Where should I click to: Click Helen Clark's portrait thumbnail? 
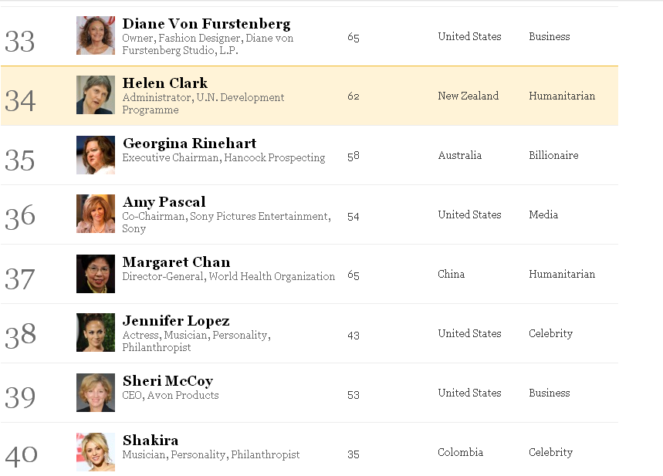[96, 95]
